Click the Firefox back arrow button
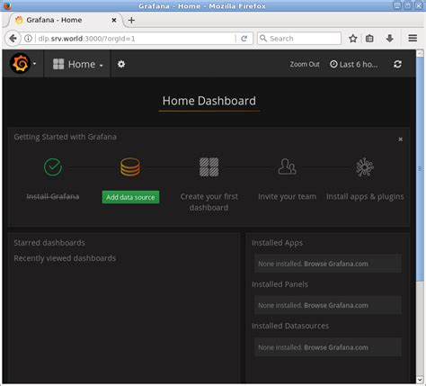The image size is (426, 386). tap(13, 39)
